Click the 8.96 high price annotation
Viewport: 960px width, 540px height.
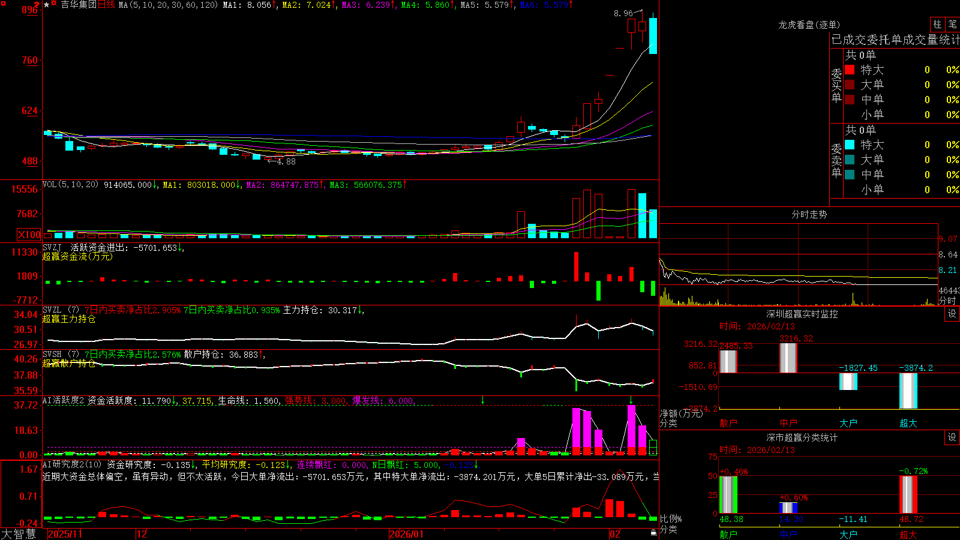pyautogui.click(x=623, y=13)
